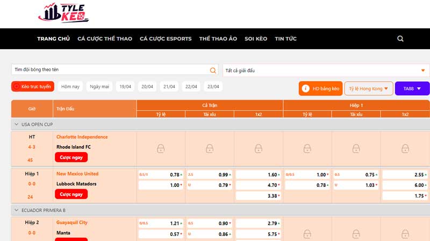Select the Hôm nay date filter
Image resolution: width=430 pixels, height=241 pixels.
point(70,87)
